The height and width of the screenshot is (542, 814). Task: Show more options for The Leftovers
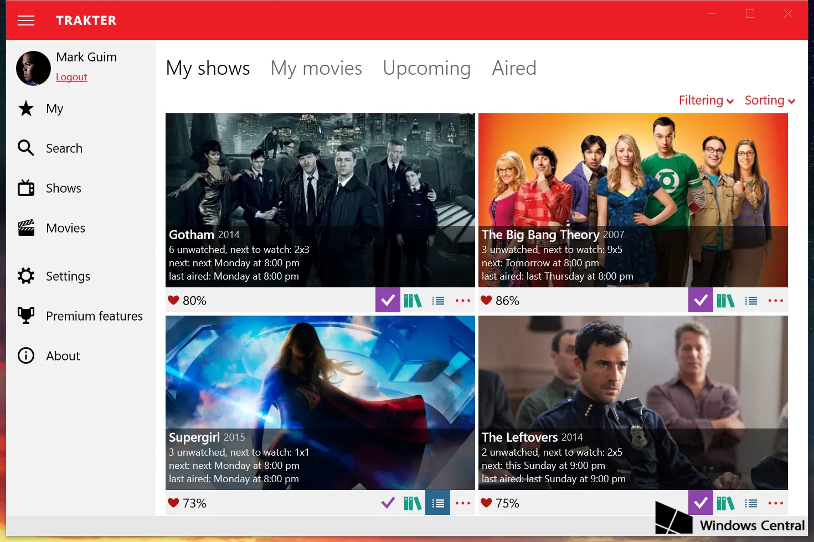point(776,503)
